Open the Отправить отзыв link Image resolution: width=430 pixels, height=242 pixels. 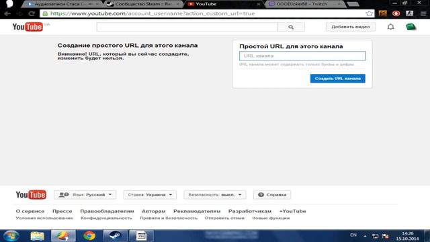coord(224,218)
